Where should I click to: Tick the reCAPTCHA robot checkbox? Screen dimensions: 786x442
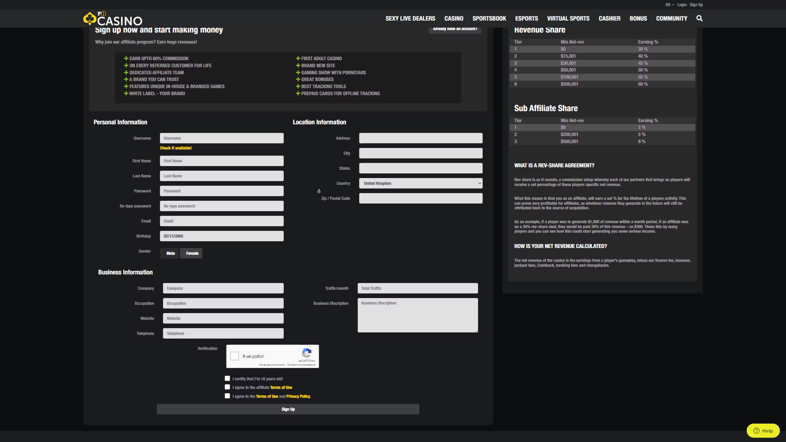[x=235, y=356]
